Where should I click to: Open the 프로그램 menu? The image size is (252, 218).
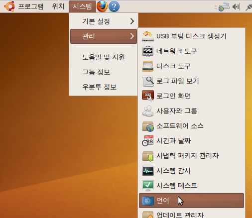31,6
